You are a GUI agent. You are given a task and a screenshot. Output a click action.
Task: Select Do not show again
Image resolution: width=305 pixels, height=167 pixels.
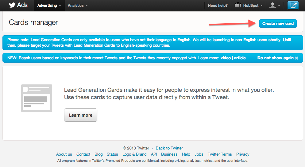tap(275, 58)
